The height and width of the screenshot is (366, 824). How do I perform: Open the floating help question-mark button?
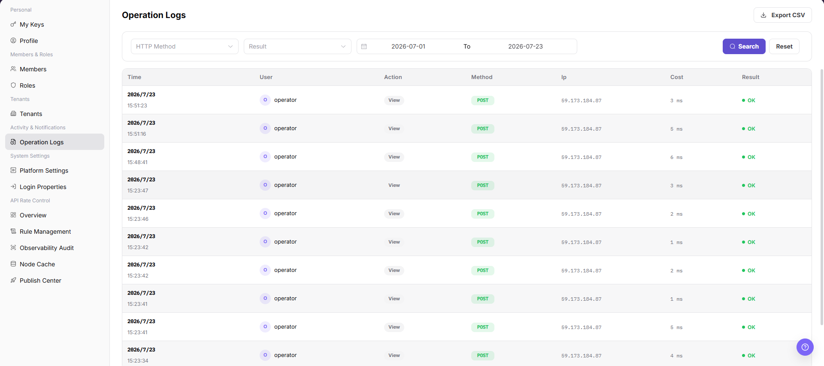point(805,347)
